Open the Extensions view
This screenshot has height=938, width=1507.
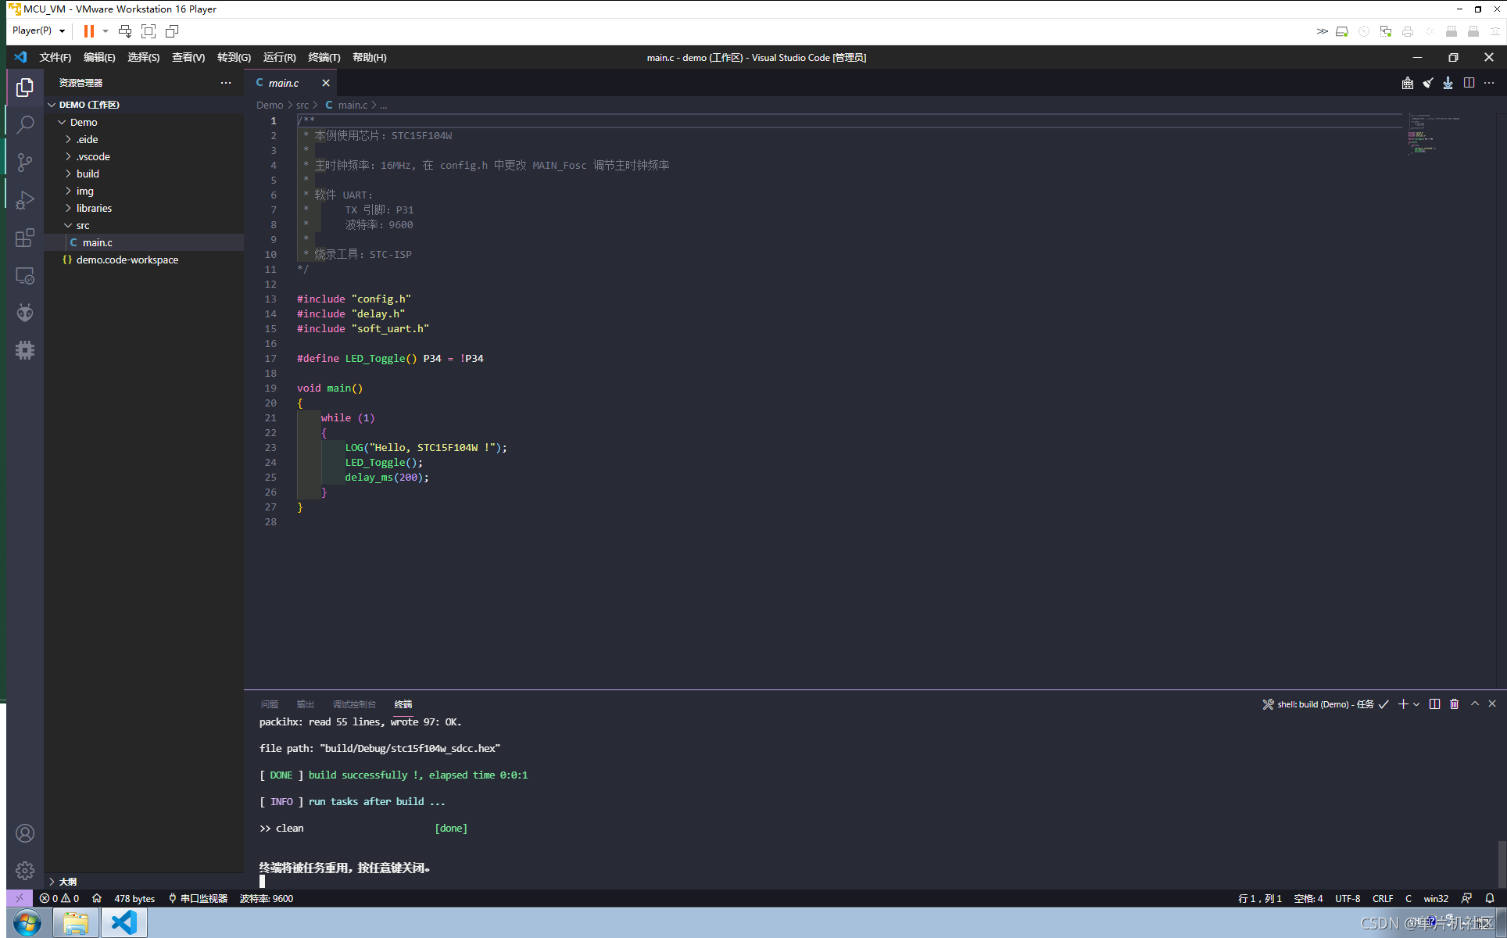[24, 238]
